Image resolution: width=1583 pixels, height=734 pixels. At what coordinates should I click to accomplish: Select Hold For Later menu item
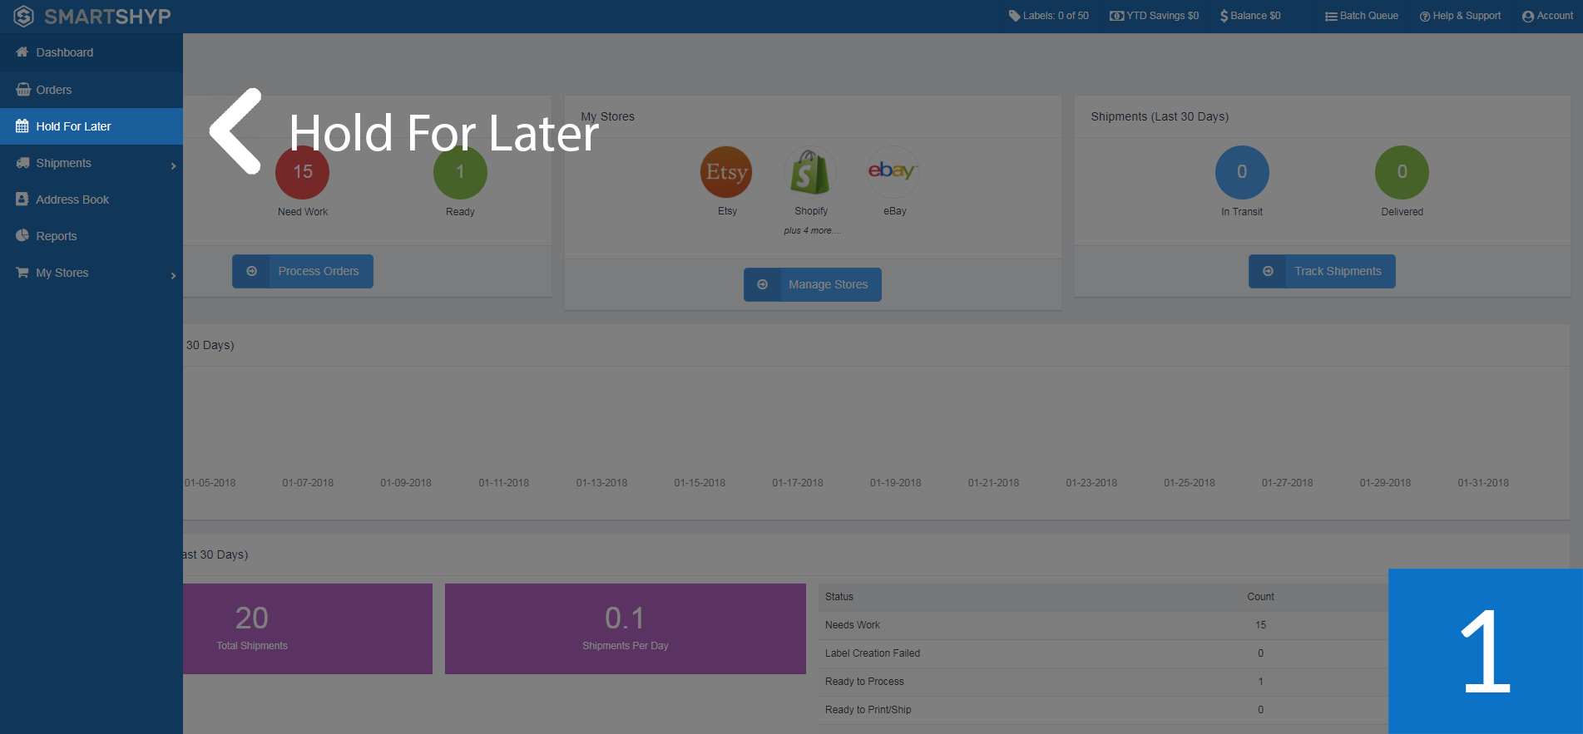pyautogui.click(x=92, y=126)
